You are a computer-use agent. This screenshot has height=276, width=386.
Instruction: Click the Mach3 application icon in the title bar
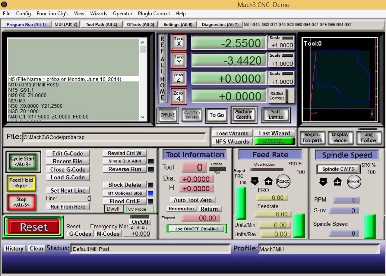(x=4, y=5)
